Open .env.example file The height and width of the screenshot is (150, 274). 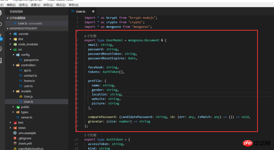tap(27, 133)
